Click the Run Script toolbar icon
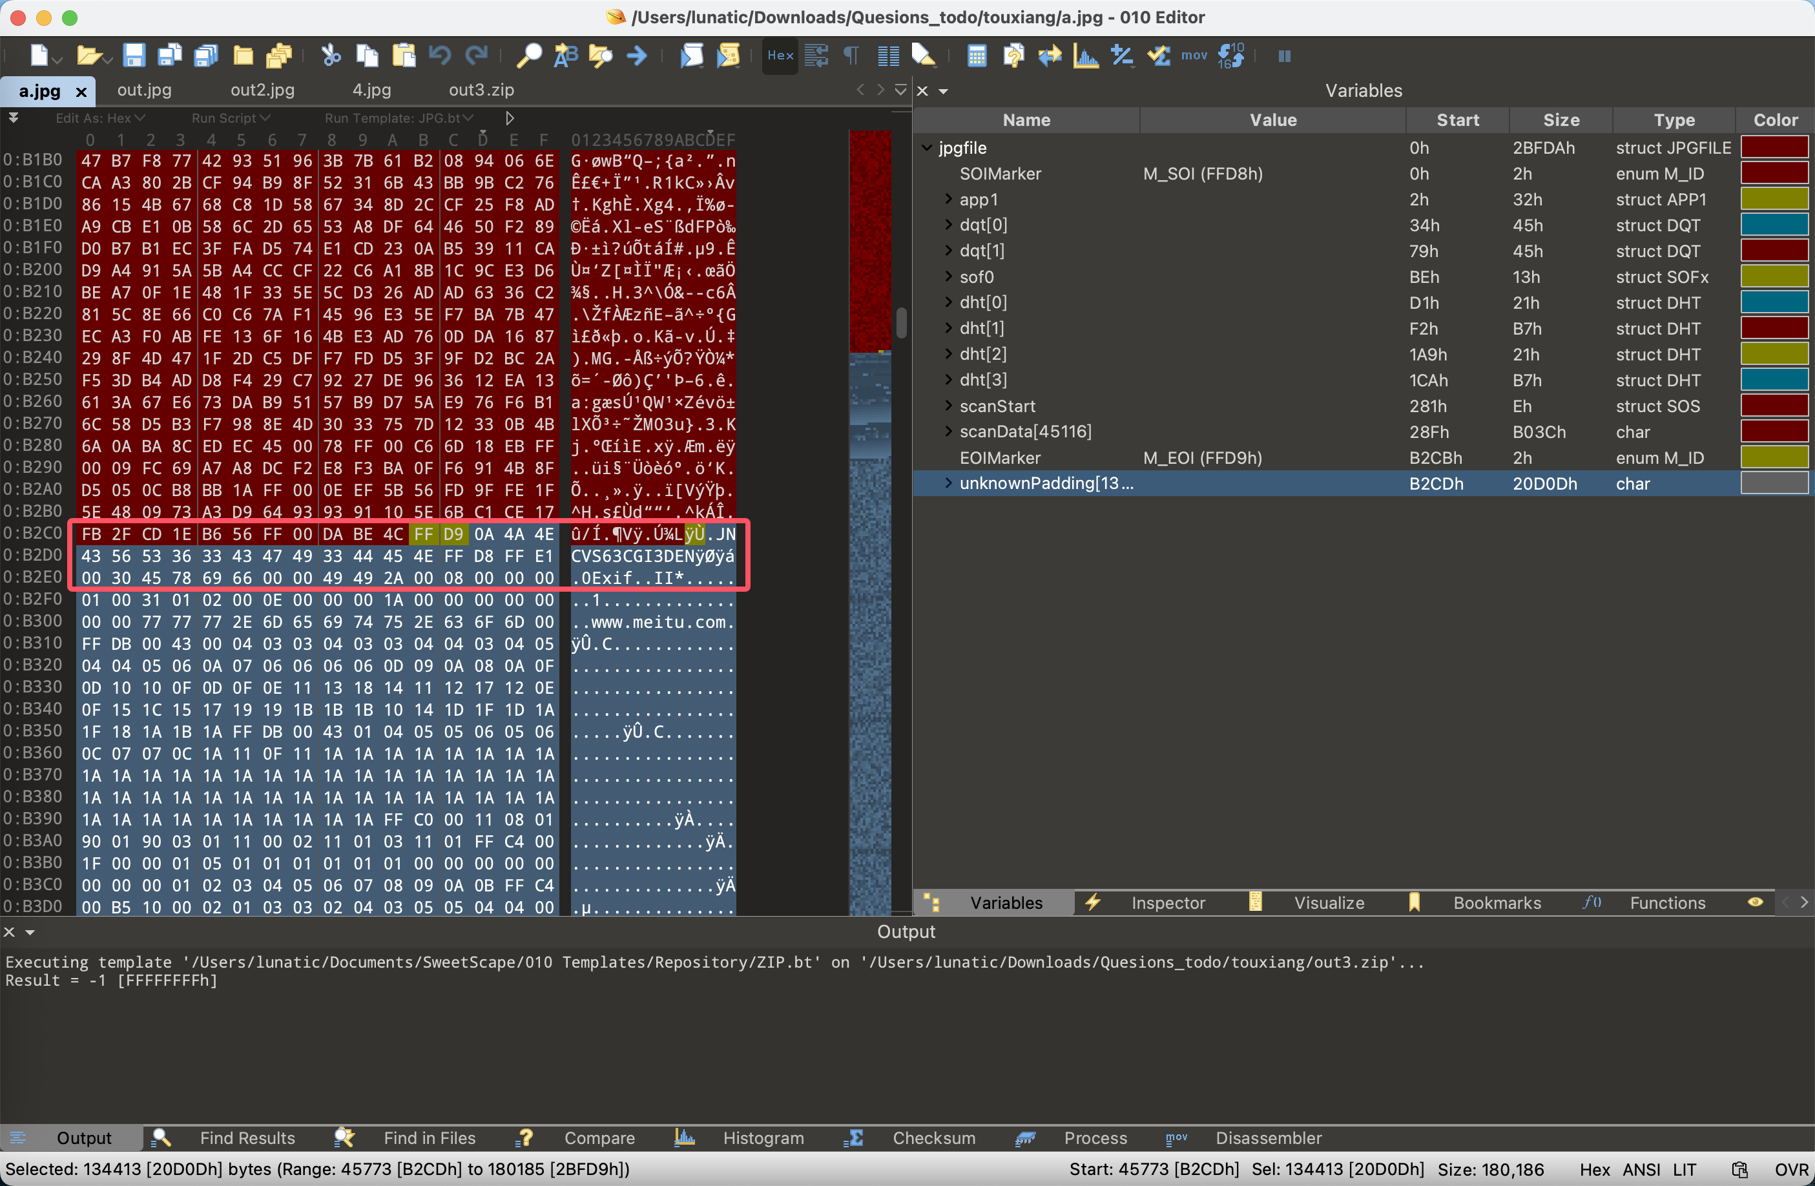The width and height of the screenshot is (1815, 1186). point(692,56)
